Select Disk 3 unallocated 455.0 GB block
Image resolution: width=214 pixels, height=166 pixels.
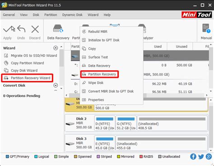click(x=162, y=143)
